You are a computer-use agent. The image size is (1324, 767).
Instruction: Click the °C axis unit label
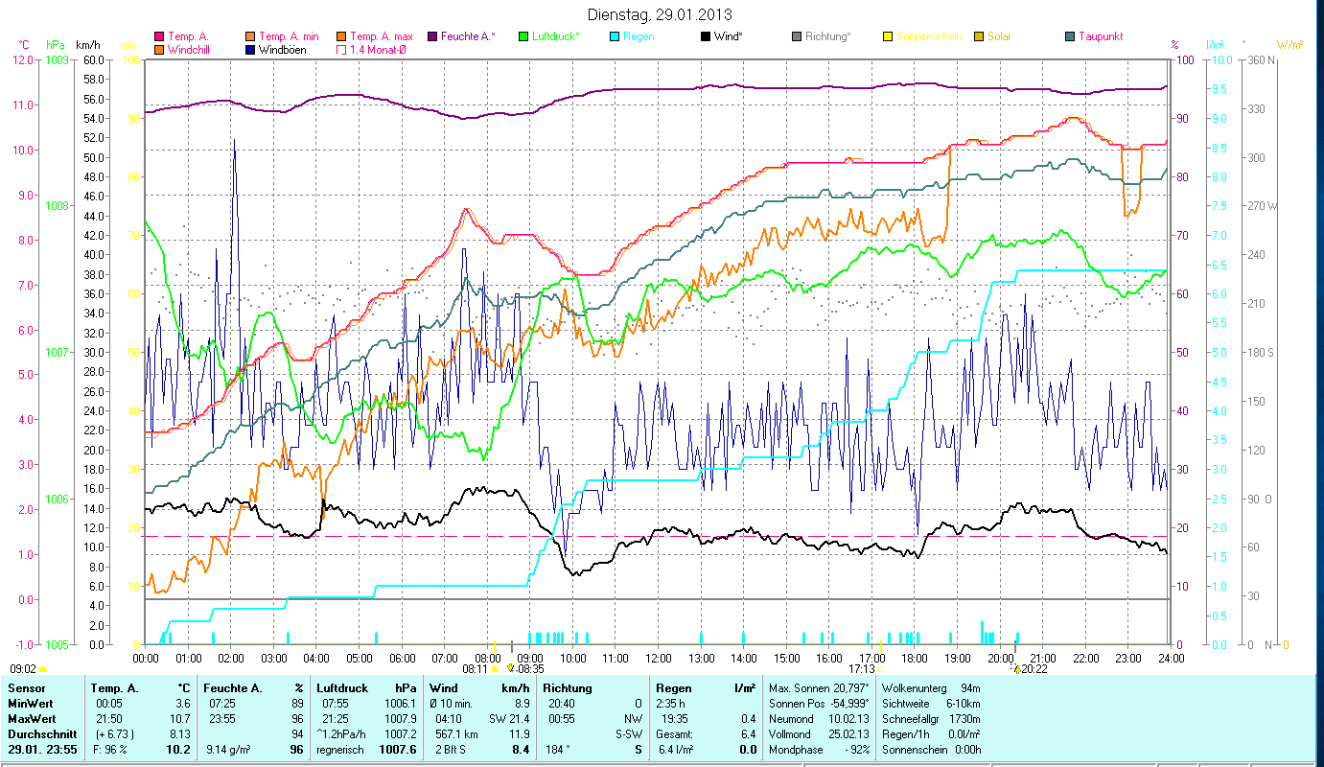(x=25, y=45)
